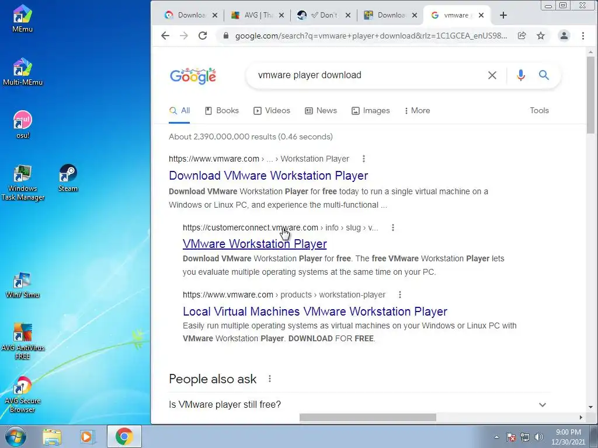This screenshot has height=448, width=598.
Task: Open the 'VMware Workstation Player' customerconnect link
Action: pos(255,244)
